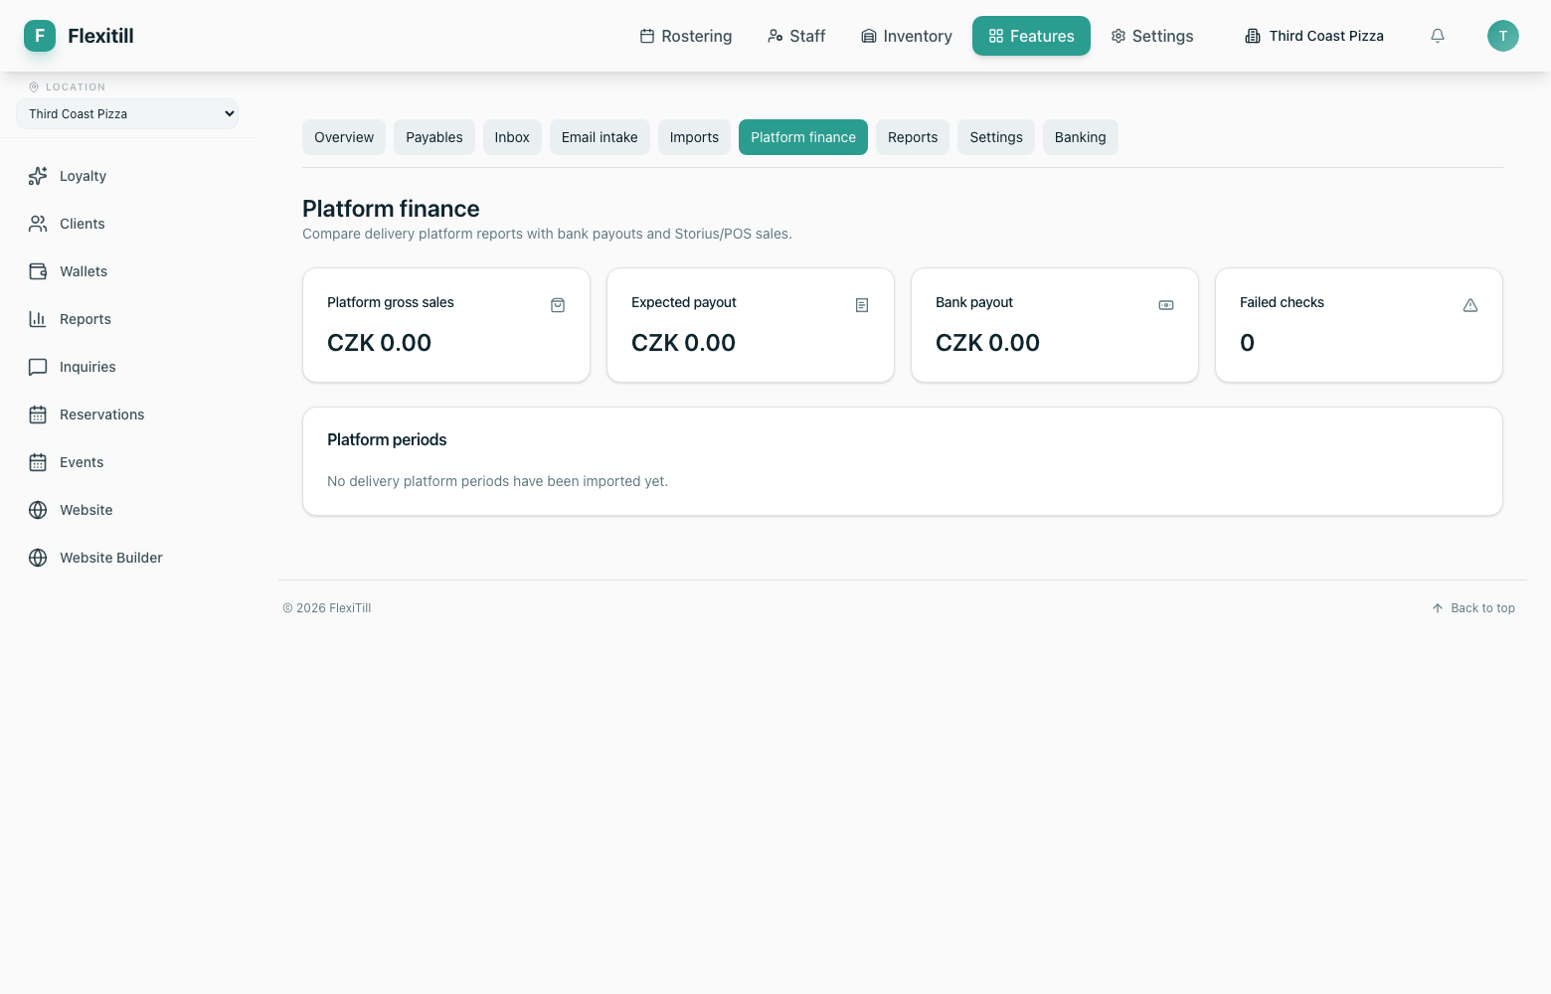Switch to the Settings tab in finance
This screenshot has height=994, width=1551.
(x=996, y=137)
